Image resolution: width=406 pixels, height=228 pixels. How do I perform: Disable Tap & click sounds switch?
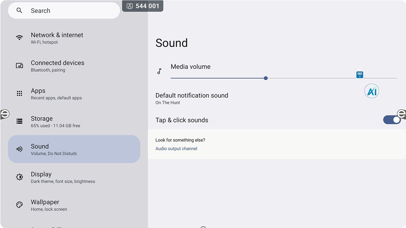[x=392, y=120]
